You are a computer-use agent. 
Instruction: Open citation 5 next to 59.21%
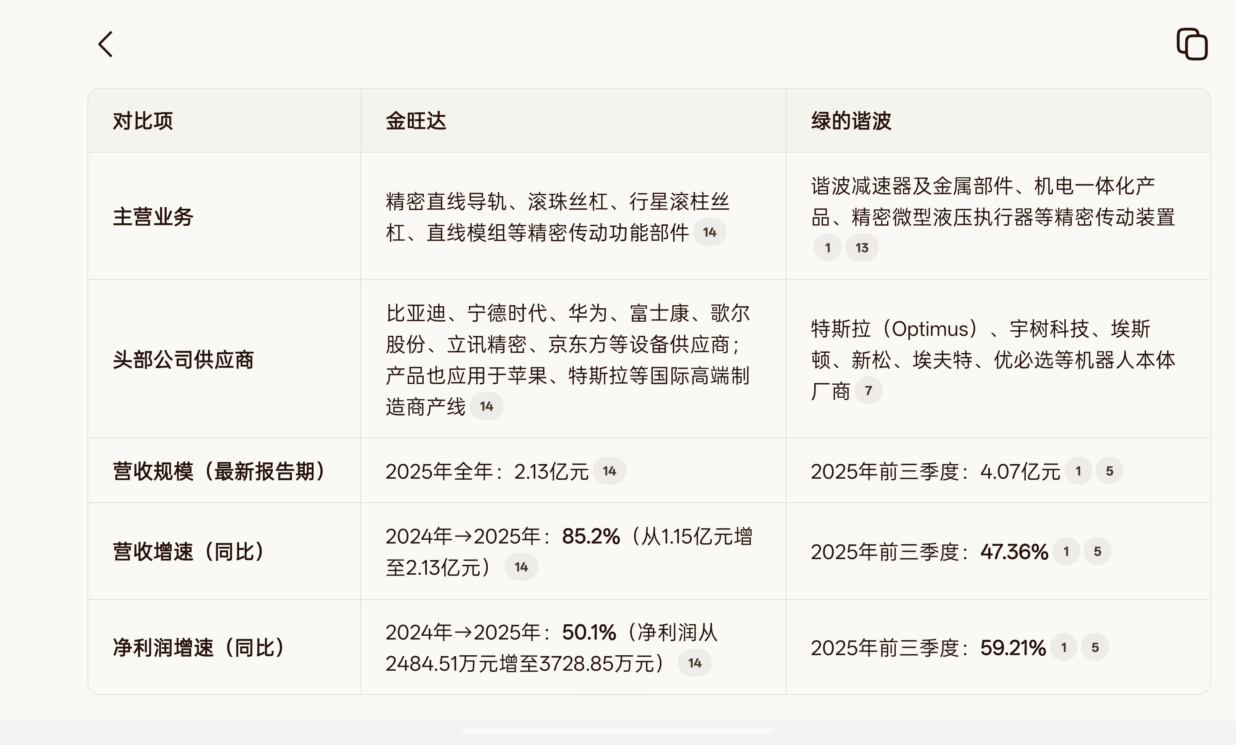1094,647
